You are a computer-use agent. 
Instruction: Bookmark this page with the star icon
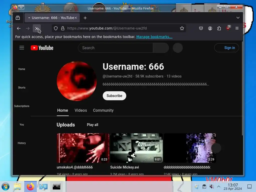[x=182, y=28]
